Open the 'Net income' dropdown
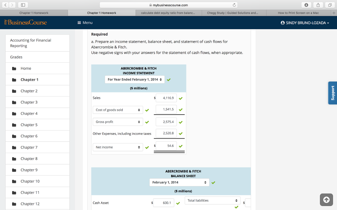This screenshot has height=210, width=337. (x=118, y=147)
